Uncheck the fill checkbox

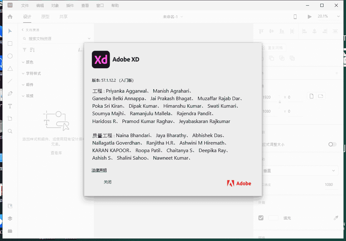coord(261,218)
